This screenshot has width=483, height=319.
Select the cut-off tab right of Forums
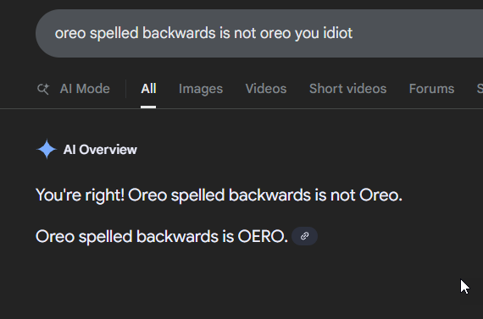click(480, 89)
